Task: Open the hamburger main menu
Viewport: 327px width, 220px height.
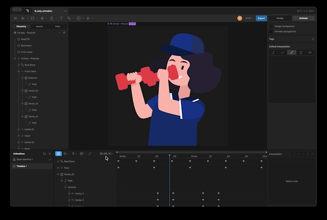Action: coord(16,18)
